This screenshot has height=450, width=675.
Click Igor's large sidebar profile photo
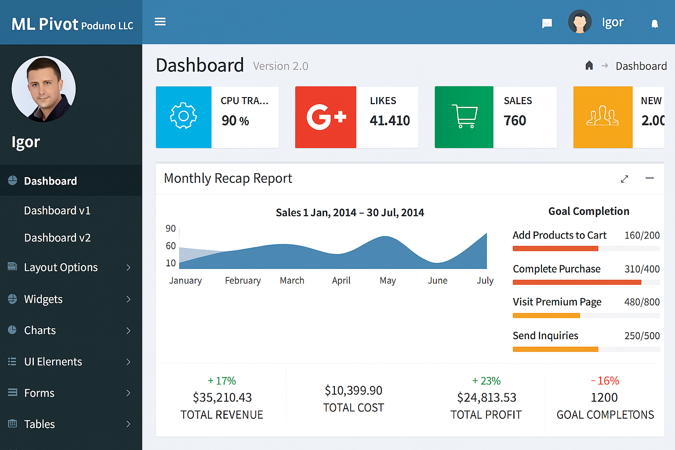[44, 89]
